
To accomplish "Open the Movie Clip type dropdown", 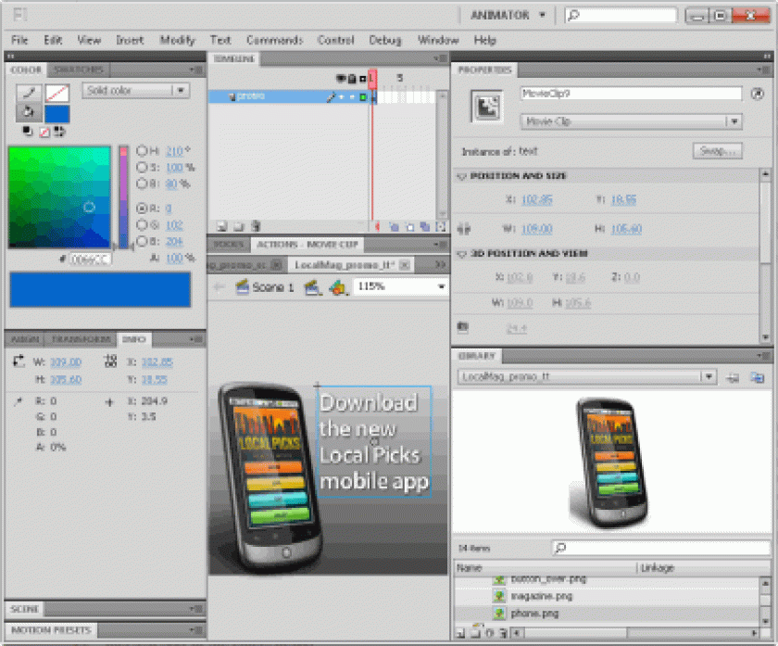I will tap(734, 121).
